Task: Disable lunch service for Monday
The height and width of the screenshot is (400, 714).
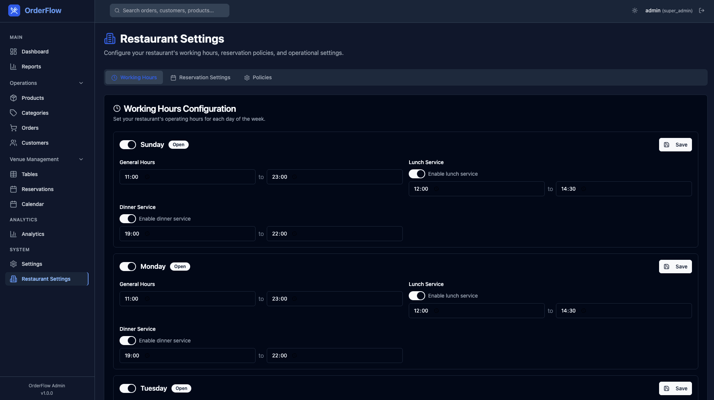Action: tap(417, 295)
